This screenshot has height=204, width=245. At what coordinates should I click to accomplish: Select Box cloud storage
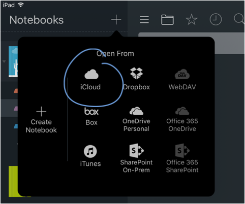point(91,117)
